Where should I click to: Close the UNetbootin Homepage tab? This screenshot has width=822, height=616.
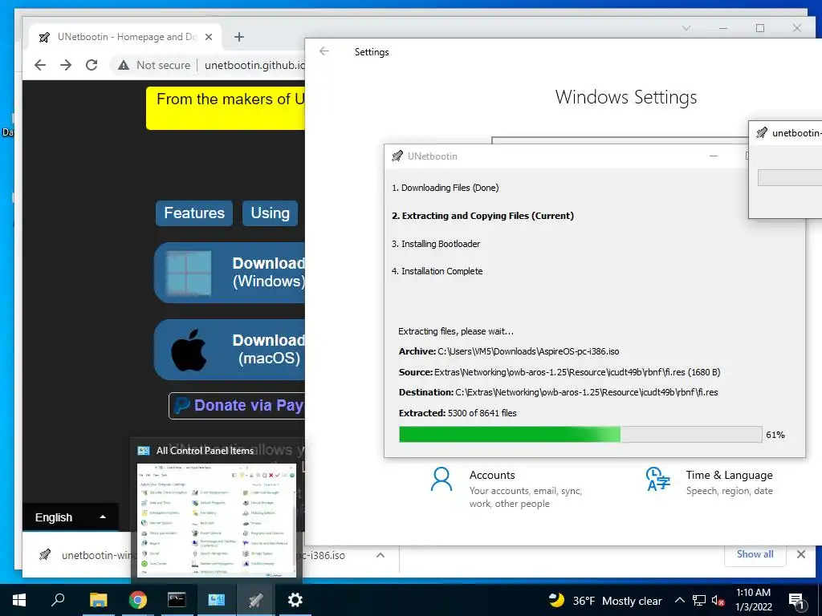[x=209, y=37]
